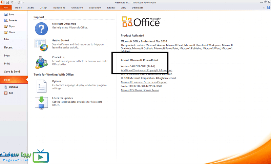Click Microsoft Office Professional Plus 2010 heading

(x=144, y=41)
